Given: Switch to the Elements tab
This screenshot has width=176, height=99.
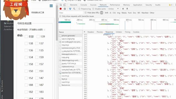Looking at the screenshot, I should point(73,5).
